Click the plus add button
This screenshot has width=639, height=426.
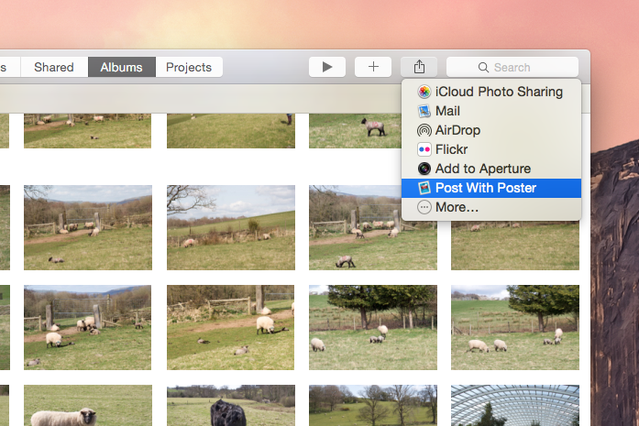[x=373, y=67]
